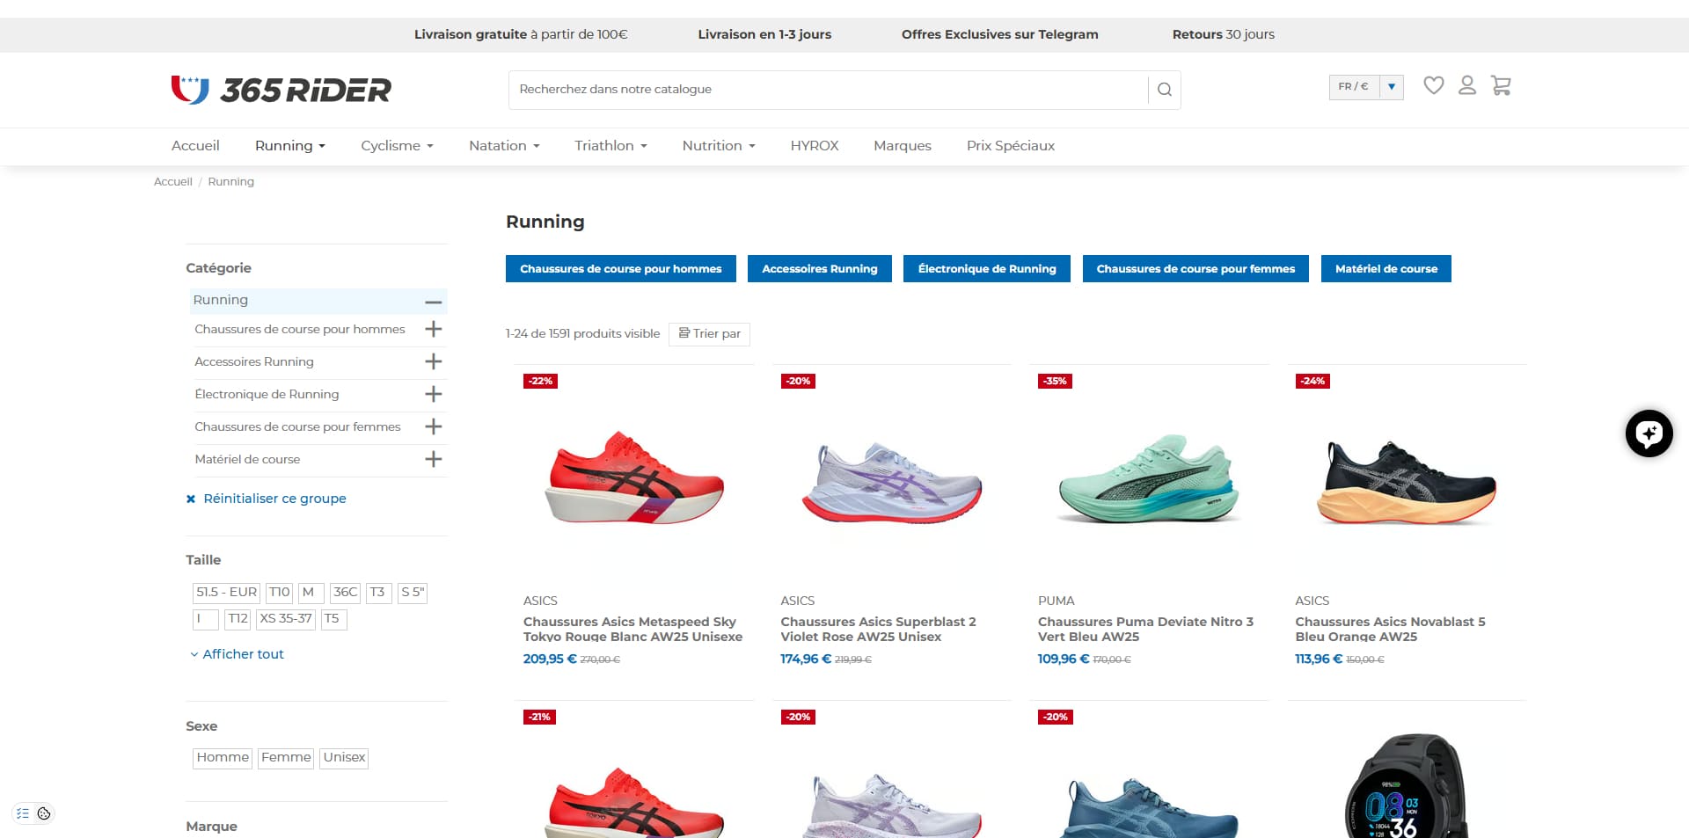1689x838 pixels.
Task: Open Puma Deviate Nitro 3 product title
Action: click(1145, 630)
